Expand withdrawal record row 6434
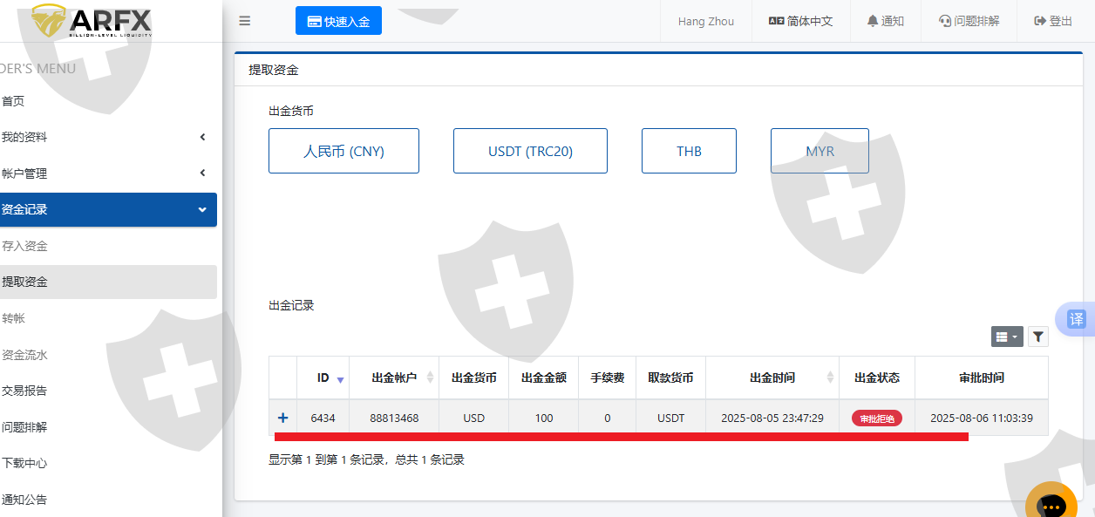 tap(282, 418)
